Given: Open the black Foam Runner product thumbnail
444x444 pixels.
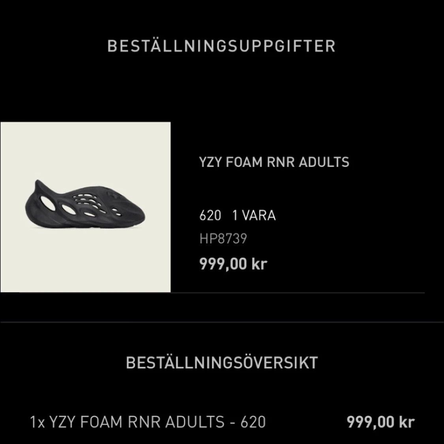Looking at the screenshot, I should (85, 207).
